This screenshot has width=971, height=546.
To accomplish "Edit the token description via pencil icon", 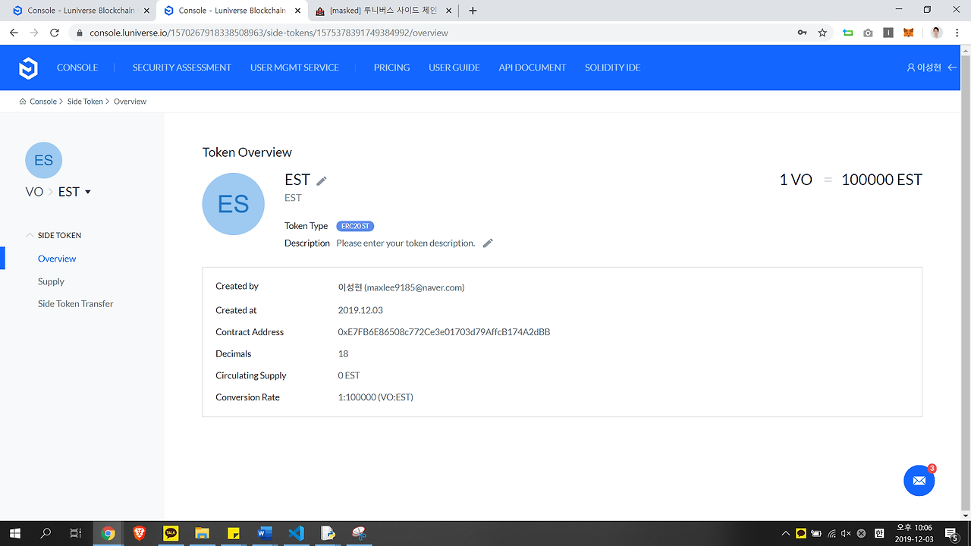I will 488,243.
